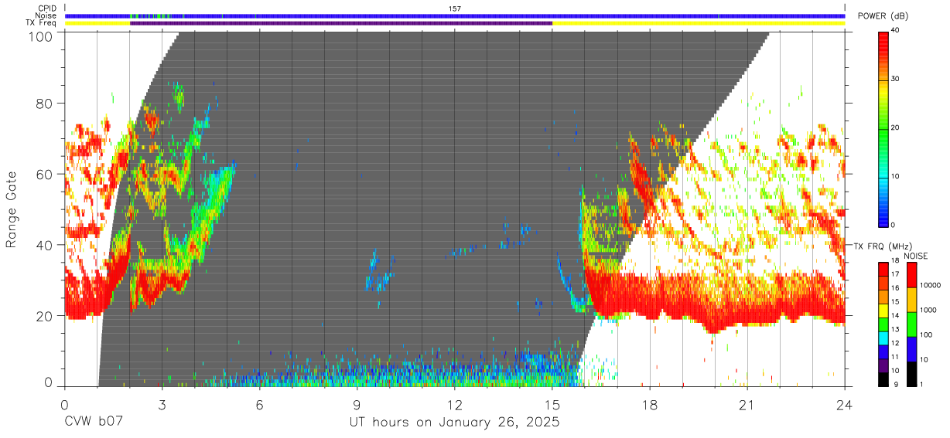Click y-axis tick label 100
The width and height of the screenshot is (950, 438).
coord(42,36)
